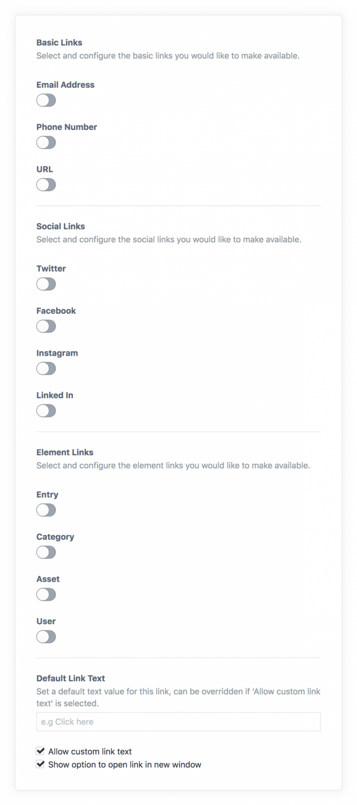Uncheck Show option to open link in new window

pyautogui.click(x=40, y=764)
